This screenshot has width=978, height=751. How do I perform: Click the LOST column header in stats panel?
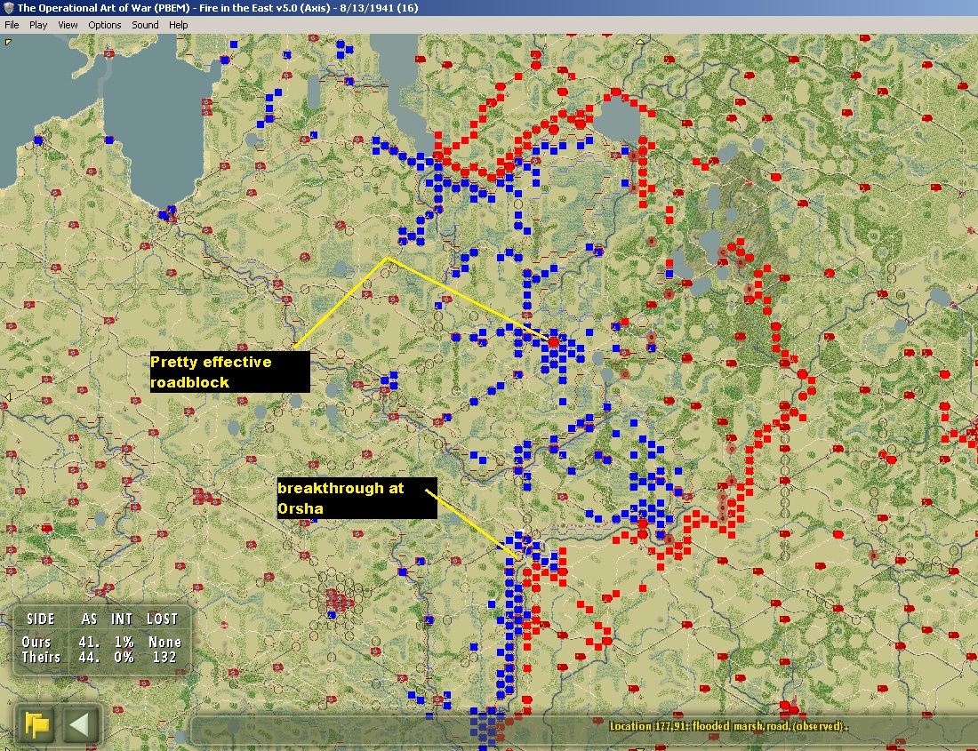(x=162, y=619)
